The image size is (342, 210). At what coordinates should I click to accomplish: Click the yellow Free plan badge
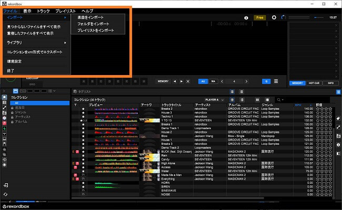(259, 18)
